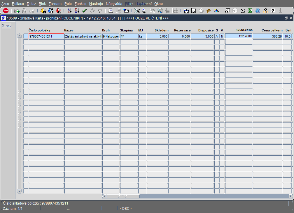This screenshot has height=213, width=294.
Task: Export to Excel with the green icon
Action: pyautogui.click(x=250, y=11)
